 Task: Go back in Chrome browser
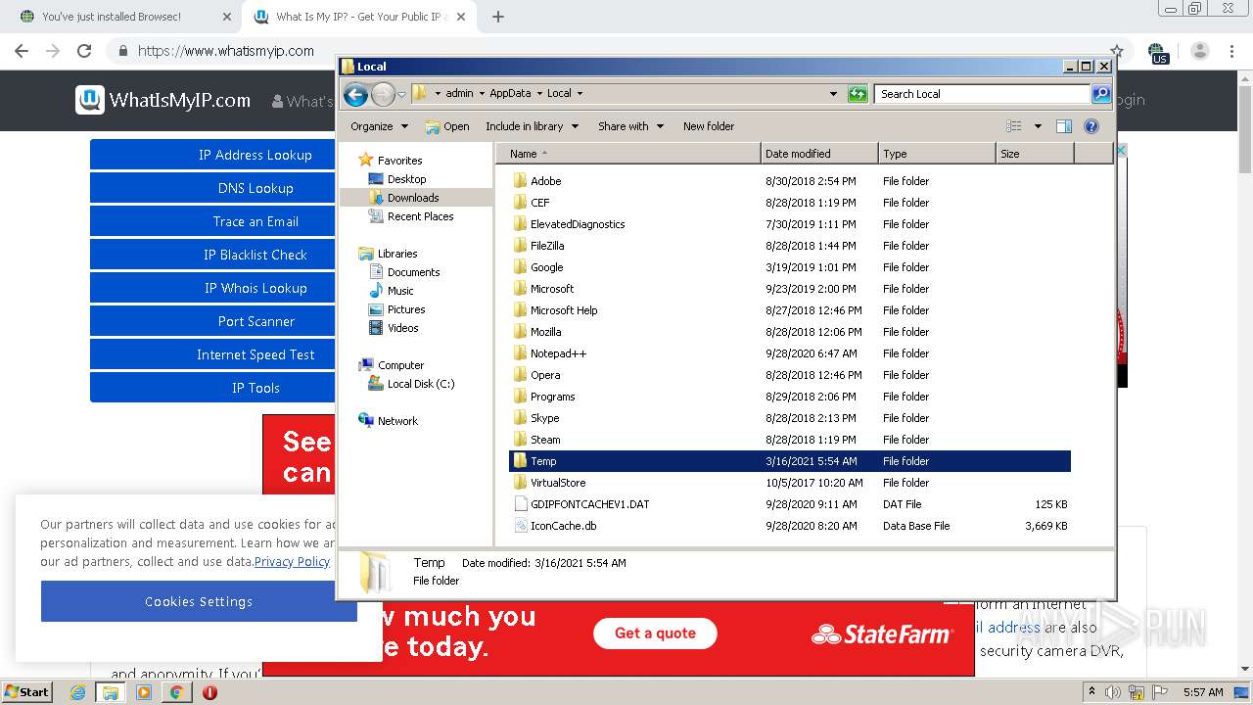point(22,51)
